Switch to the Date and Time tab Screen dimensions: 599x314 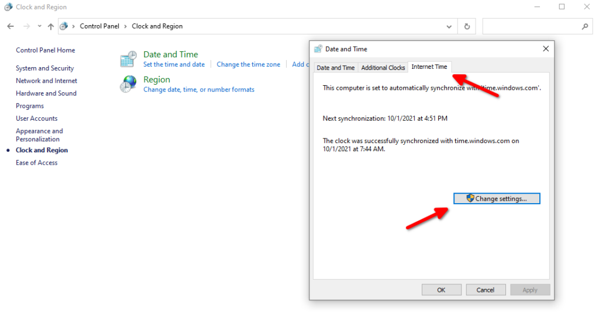(x=335, y=68)
